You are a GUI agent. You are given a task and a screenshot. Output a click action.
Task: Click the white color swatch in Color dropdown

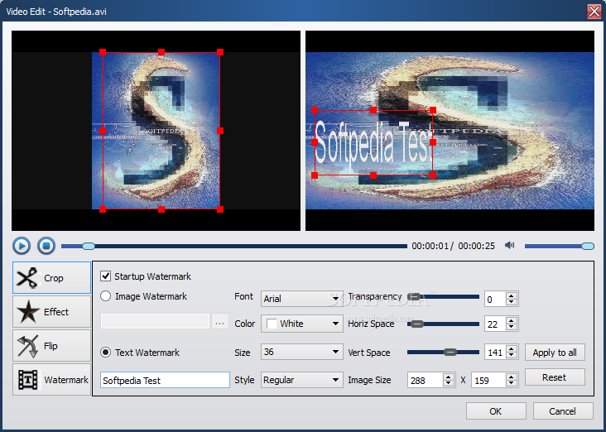pyautogui.click(x=272, y=324)
